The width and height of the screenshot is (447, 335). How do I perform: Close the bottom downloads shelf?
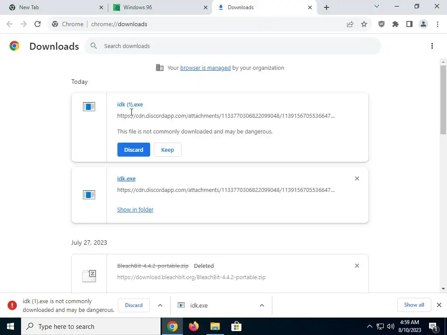coord(439,305)
